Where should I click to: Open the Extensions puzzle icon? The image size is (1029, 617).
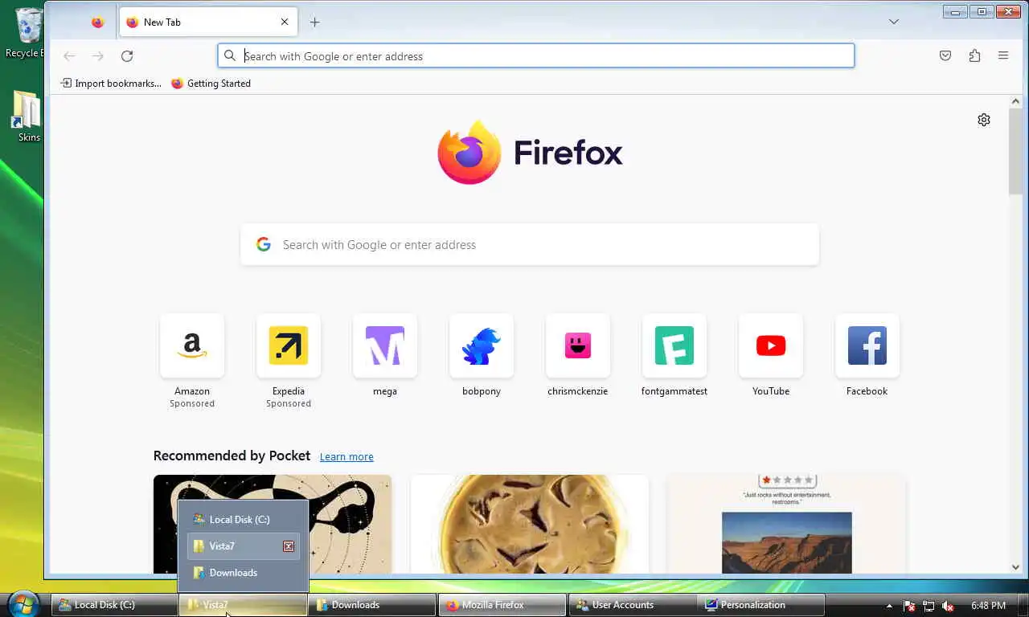974,56
